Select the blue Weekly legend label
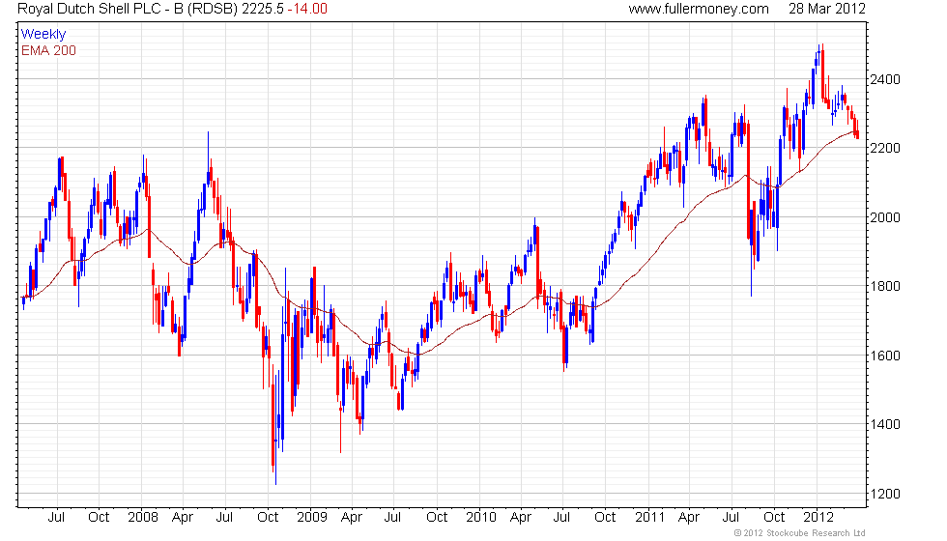947x541 pixels. [x=43, y=35]
